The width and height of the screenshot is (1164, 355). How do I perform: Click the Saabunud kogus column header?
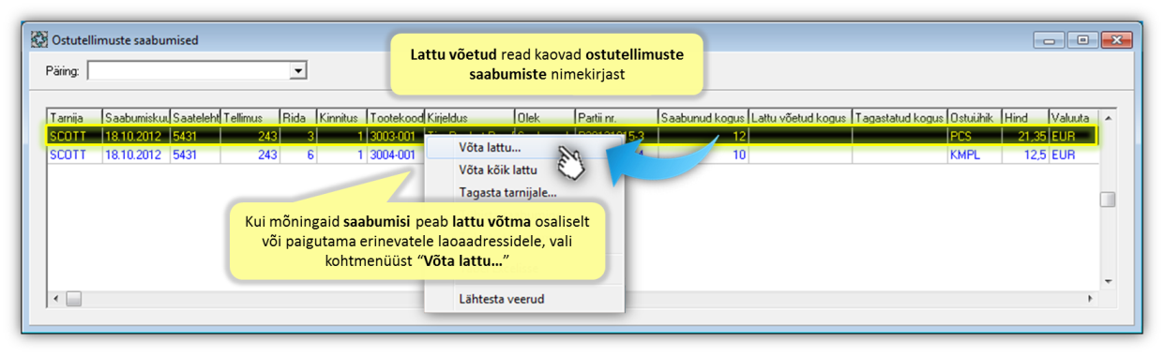coord(703,118)
